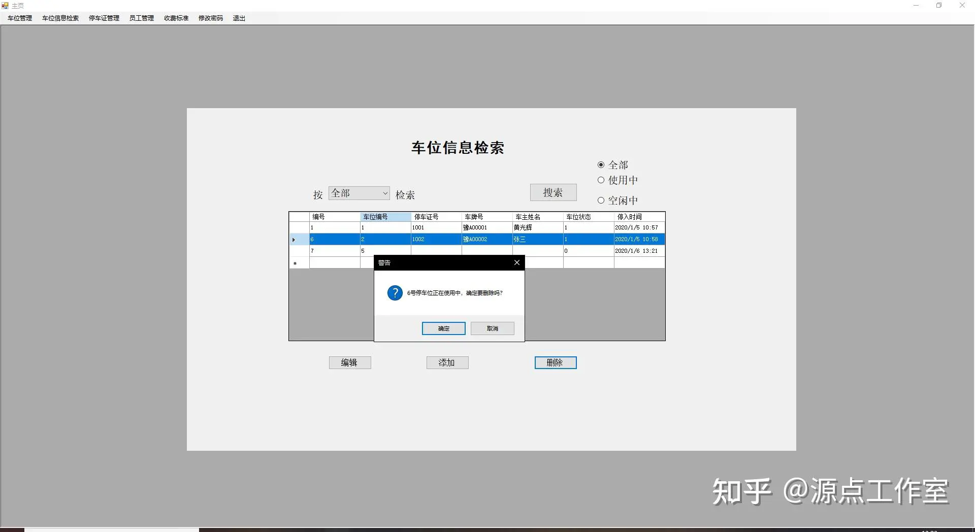975x532 pixels.
Task: Restore down the main window
Action: [939, 6]
